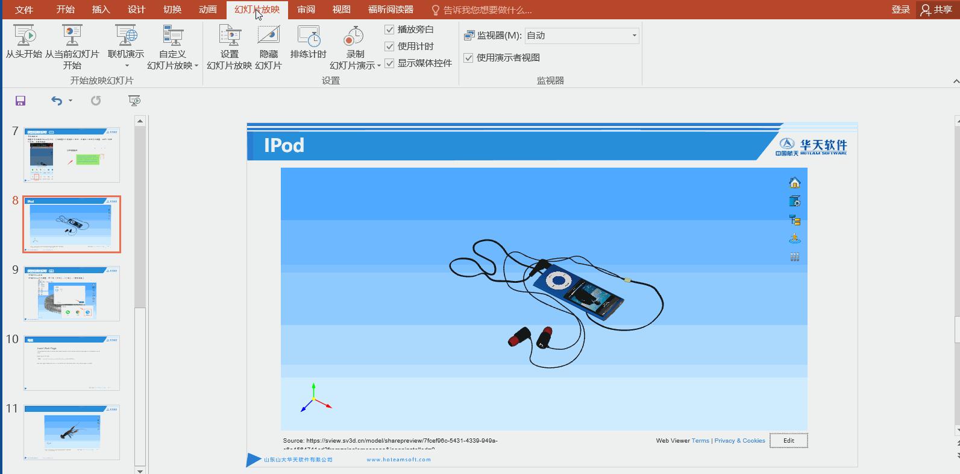Viewport: 960px width, 474px height.
Task: Click the XYZ axis indicator in viewer
Action: click(x=315, y=397)
